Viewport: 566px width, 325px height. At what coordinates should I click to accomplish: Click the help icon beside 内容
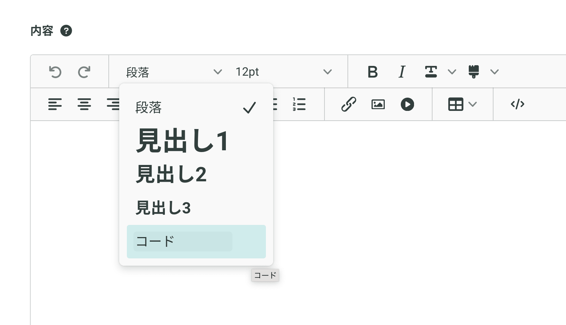66,31
